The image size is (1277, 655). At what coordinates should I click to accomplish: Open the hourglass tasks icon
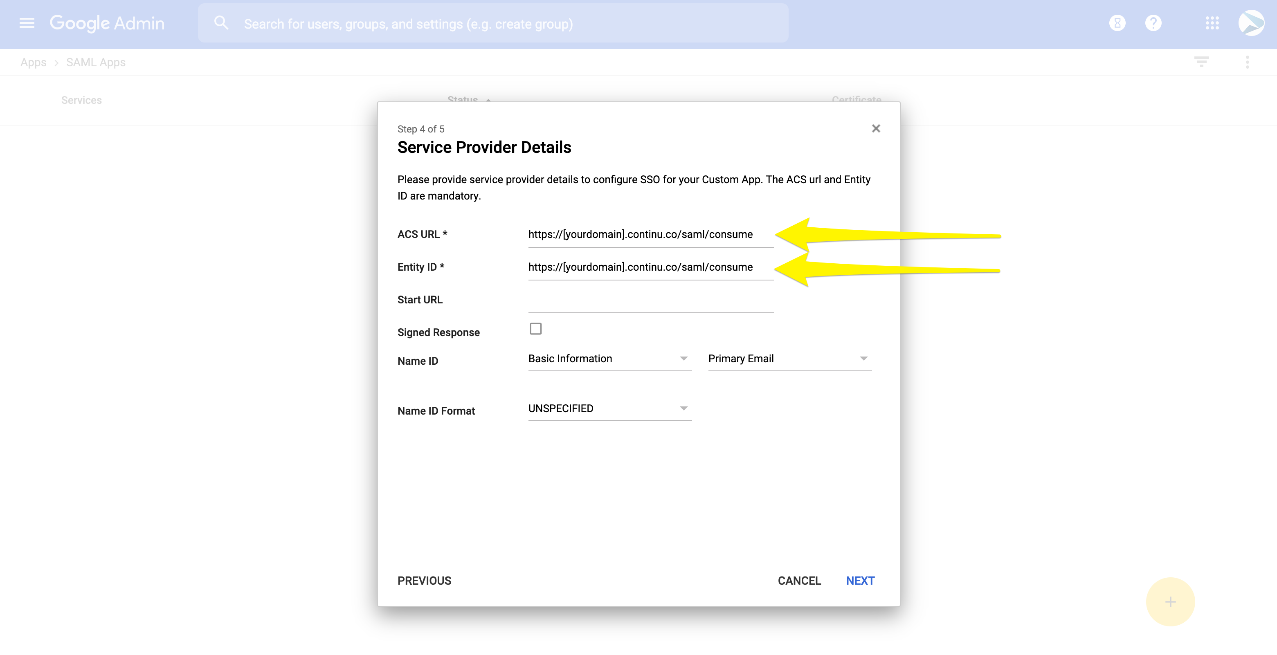pos(1117,23)
